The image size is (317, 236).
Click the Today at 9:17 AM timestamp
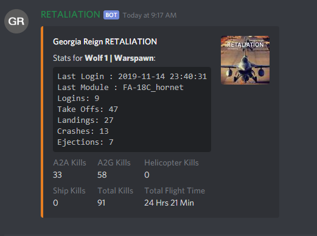click(x=150, y=15)
